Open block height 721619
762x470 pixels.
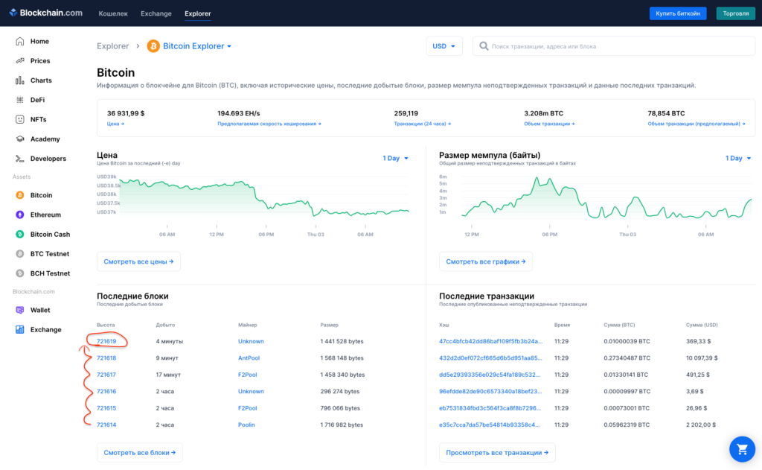106,341
